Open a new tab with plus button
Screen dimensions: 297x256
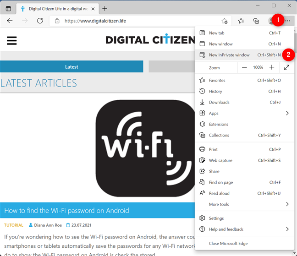click(104, 9)
